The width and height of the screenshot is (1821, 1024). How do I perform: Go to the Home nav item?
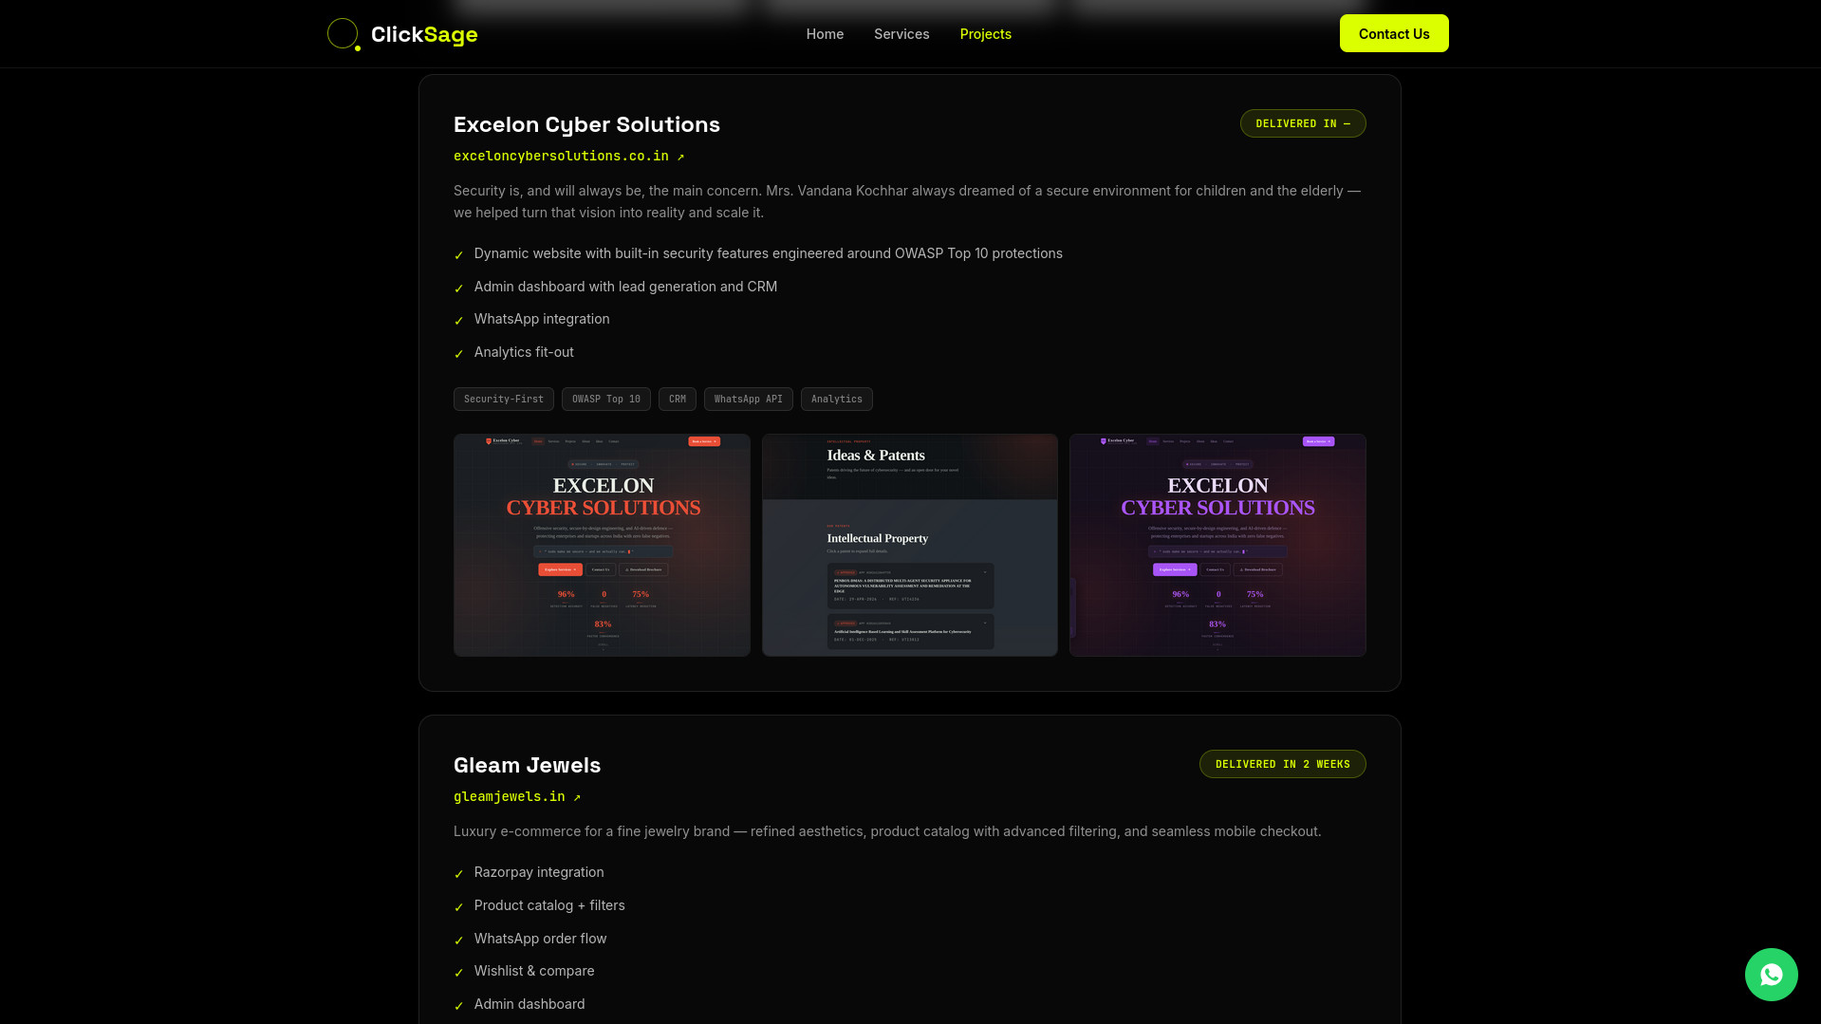tap(825, 34)
